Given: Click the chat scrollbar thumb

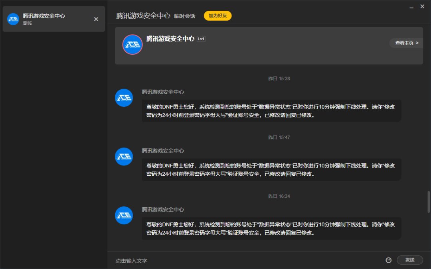Looking at the screenshot, I should [429, 202].
